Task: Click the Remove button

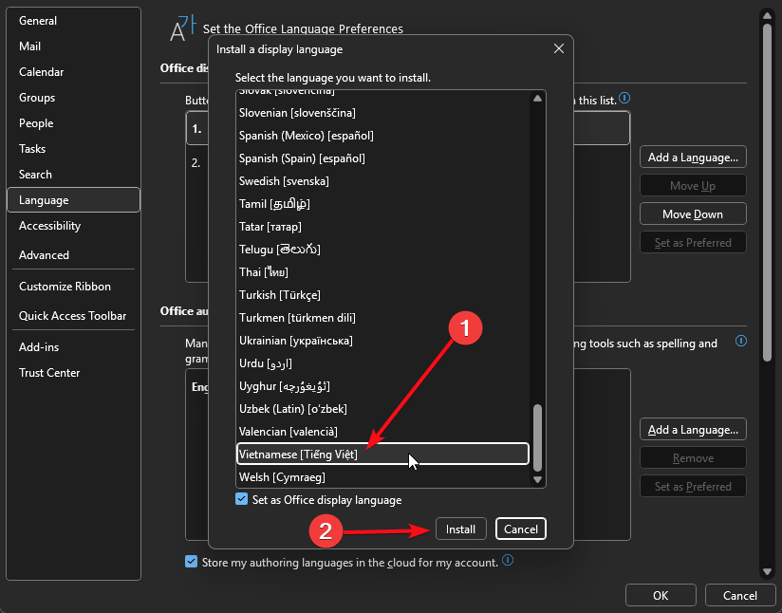Action: 693,458
